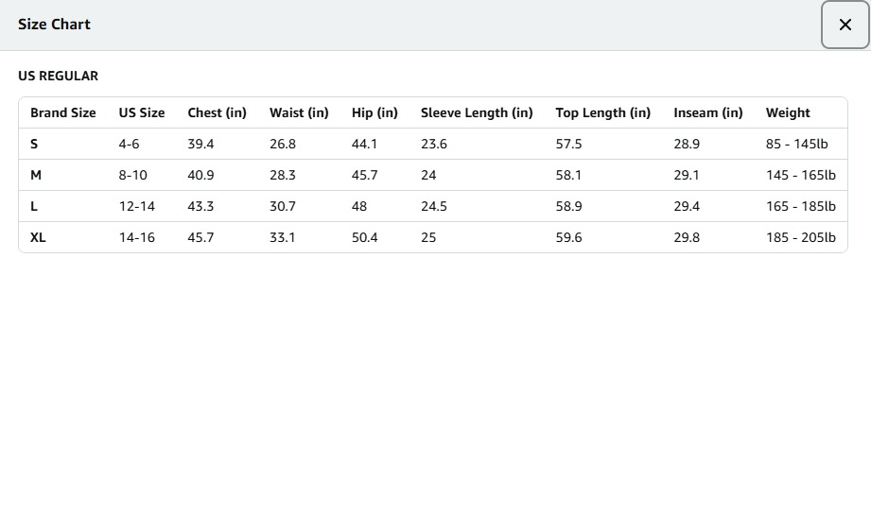Click the Top Length (in) header
Viewport: 871px width, 516px height.
603,112
